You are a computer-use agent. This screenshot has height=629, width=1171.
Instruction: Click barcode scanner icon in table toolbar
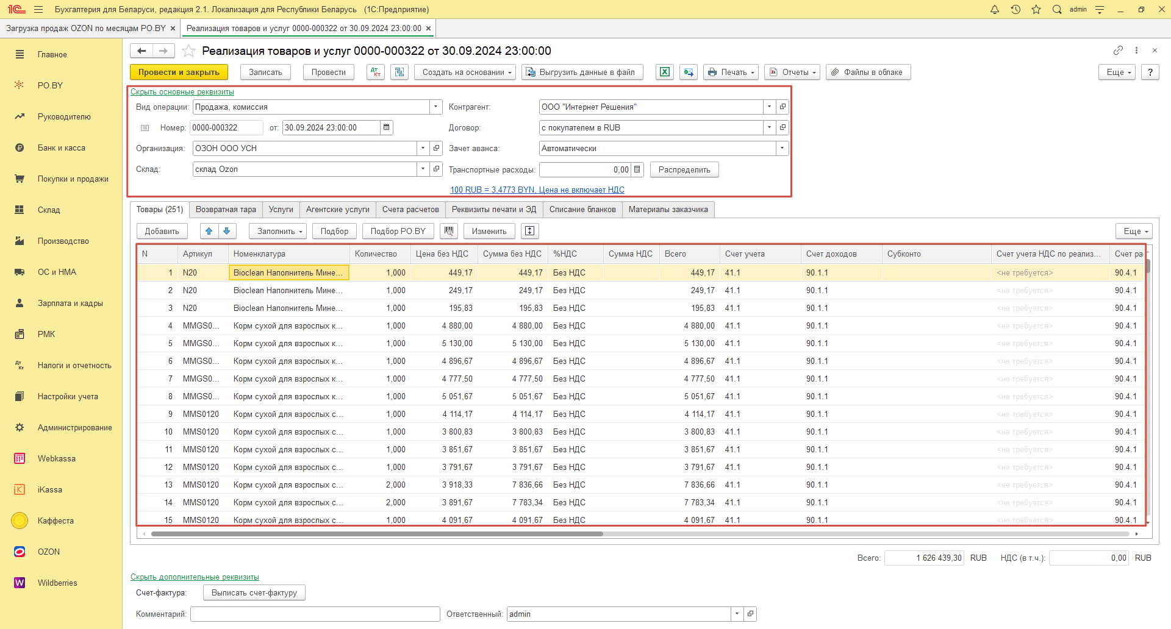(x=449, y=231)
